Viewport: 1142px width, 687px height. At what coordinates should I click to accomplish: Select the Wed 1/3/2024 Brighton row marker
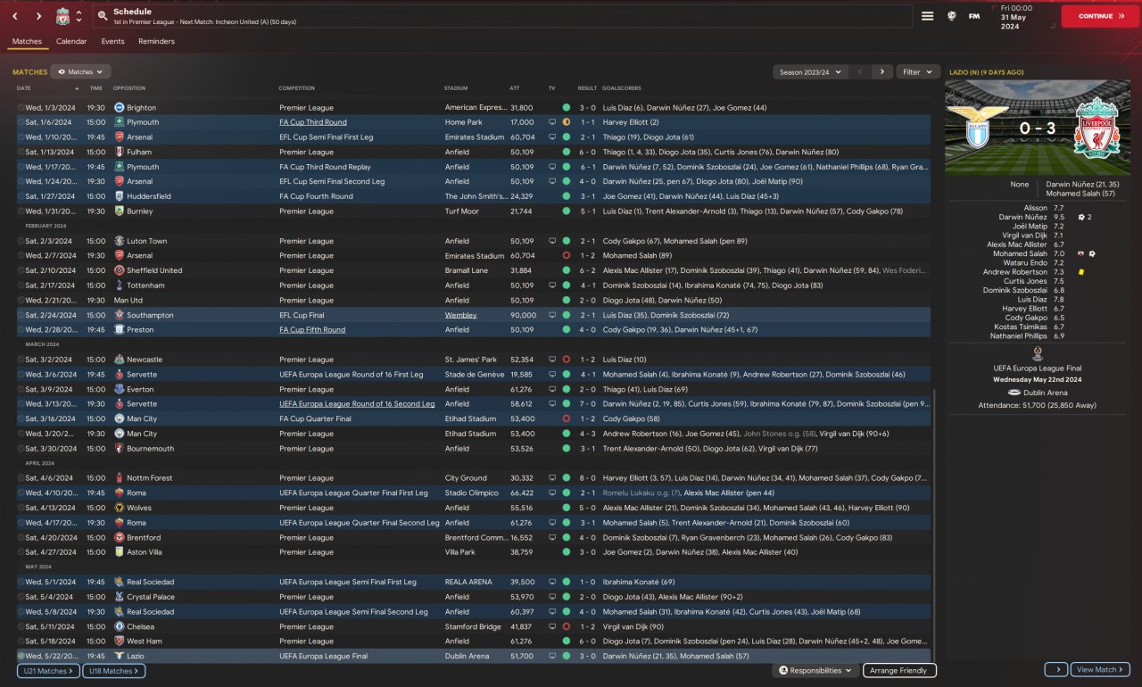pos(21,107)
